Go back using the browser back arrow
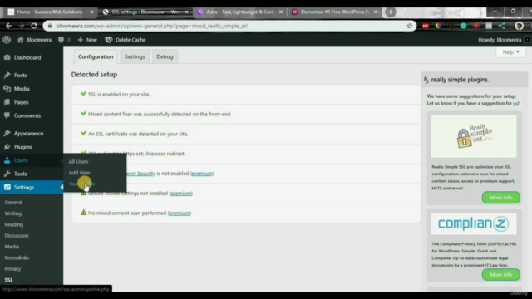 8,26
